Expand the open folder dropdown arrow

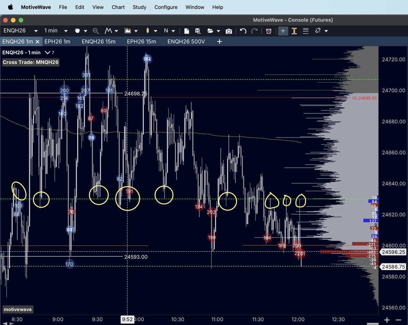[x=218, y=31]
